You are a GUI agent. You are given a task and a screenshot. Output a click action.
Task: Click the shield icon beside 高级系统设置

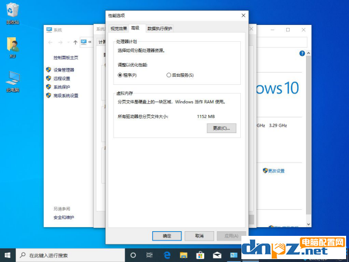48,95
